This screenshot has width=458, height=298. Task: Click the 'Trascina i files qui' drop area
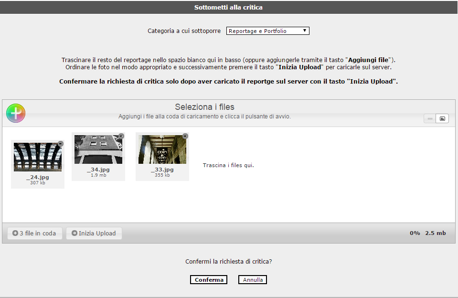tap(228, 166)
